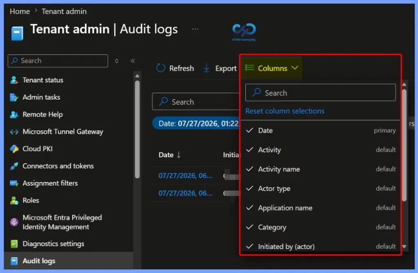This screenshot has width=418, height=273.
Task: Open first 07/27/2026 audit log entry
Action: (x=185, y=176)
